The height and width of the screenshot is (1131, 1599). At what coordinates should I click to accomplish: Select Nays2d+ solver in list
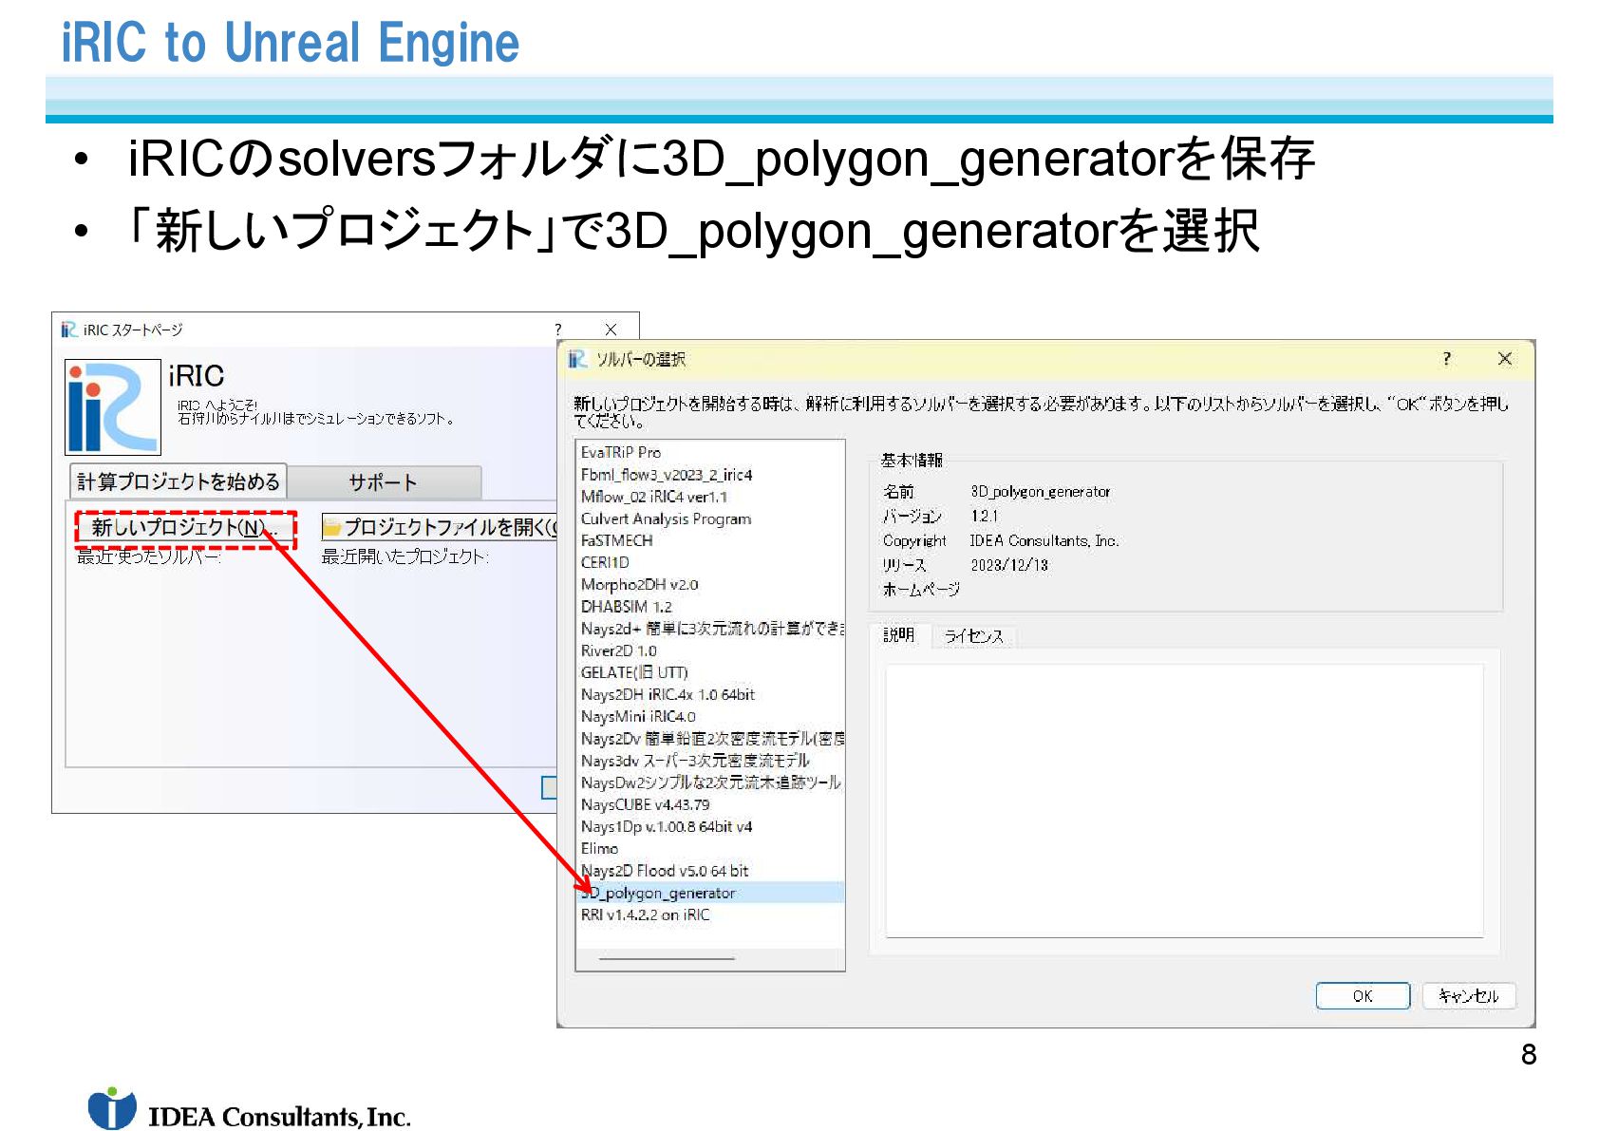click(x=710, y=629)
